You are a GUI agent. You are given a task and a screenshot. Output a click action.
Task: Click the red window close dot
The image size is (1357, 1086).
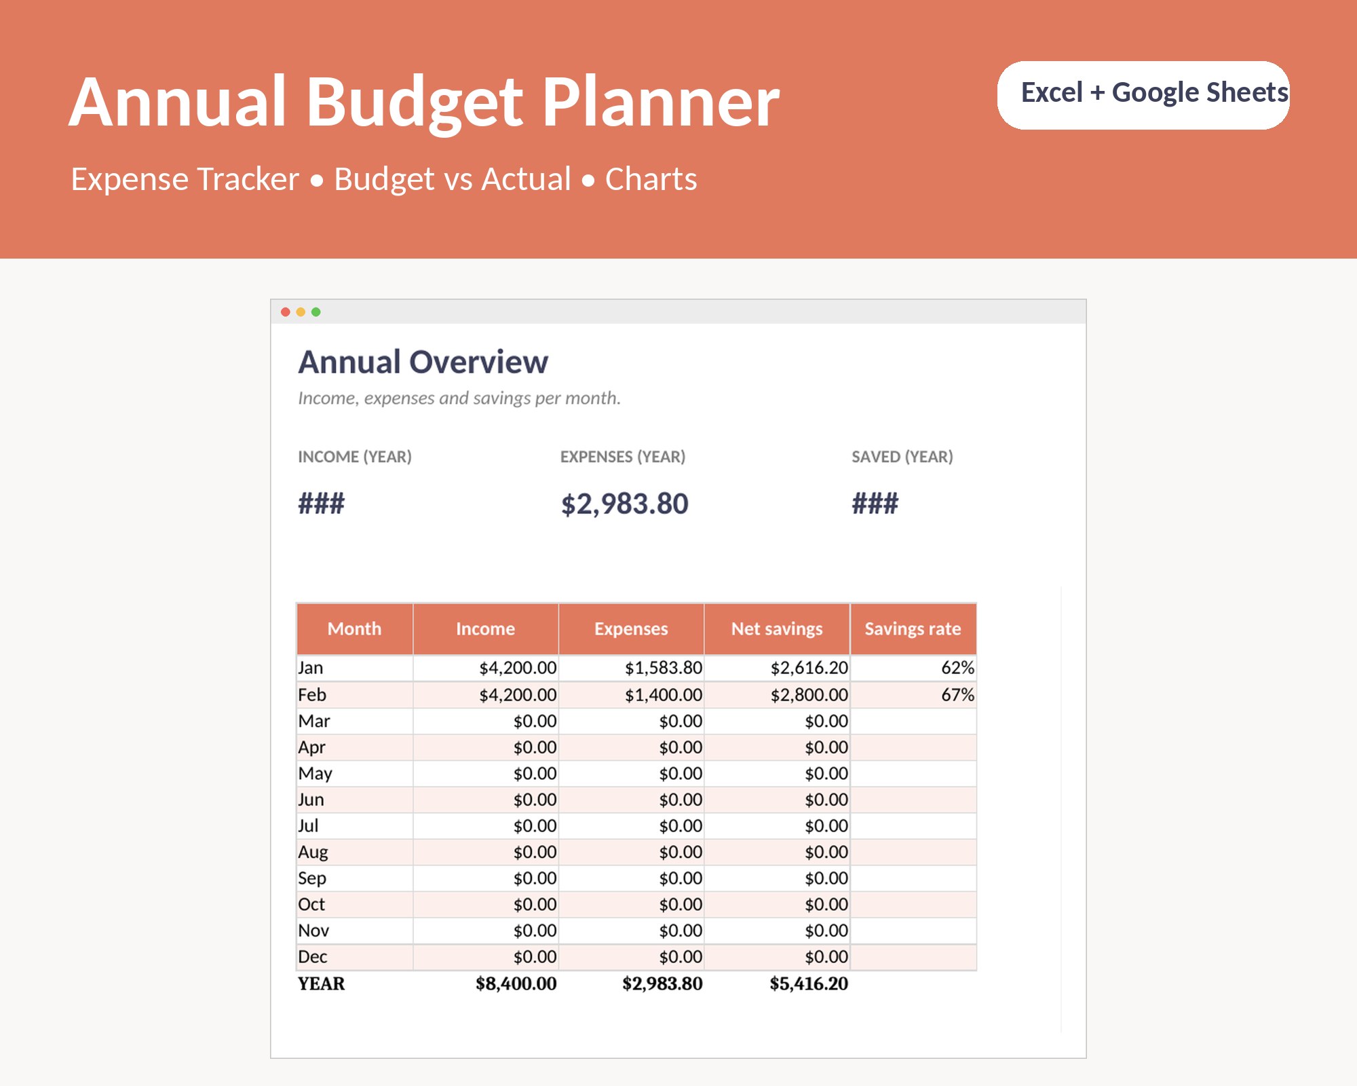[286, 312]
